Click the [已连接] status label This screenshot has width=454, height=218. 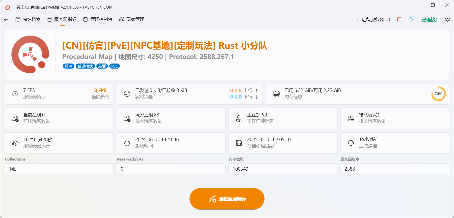pos(429,20)
